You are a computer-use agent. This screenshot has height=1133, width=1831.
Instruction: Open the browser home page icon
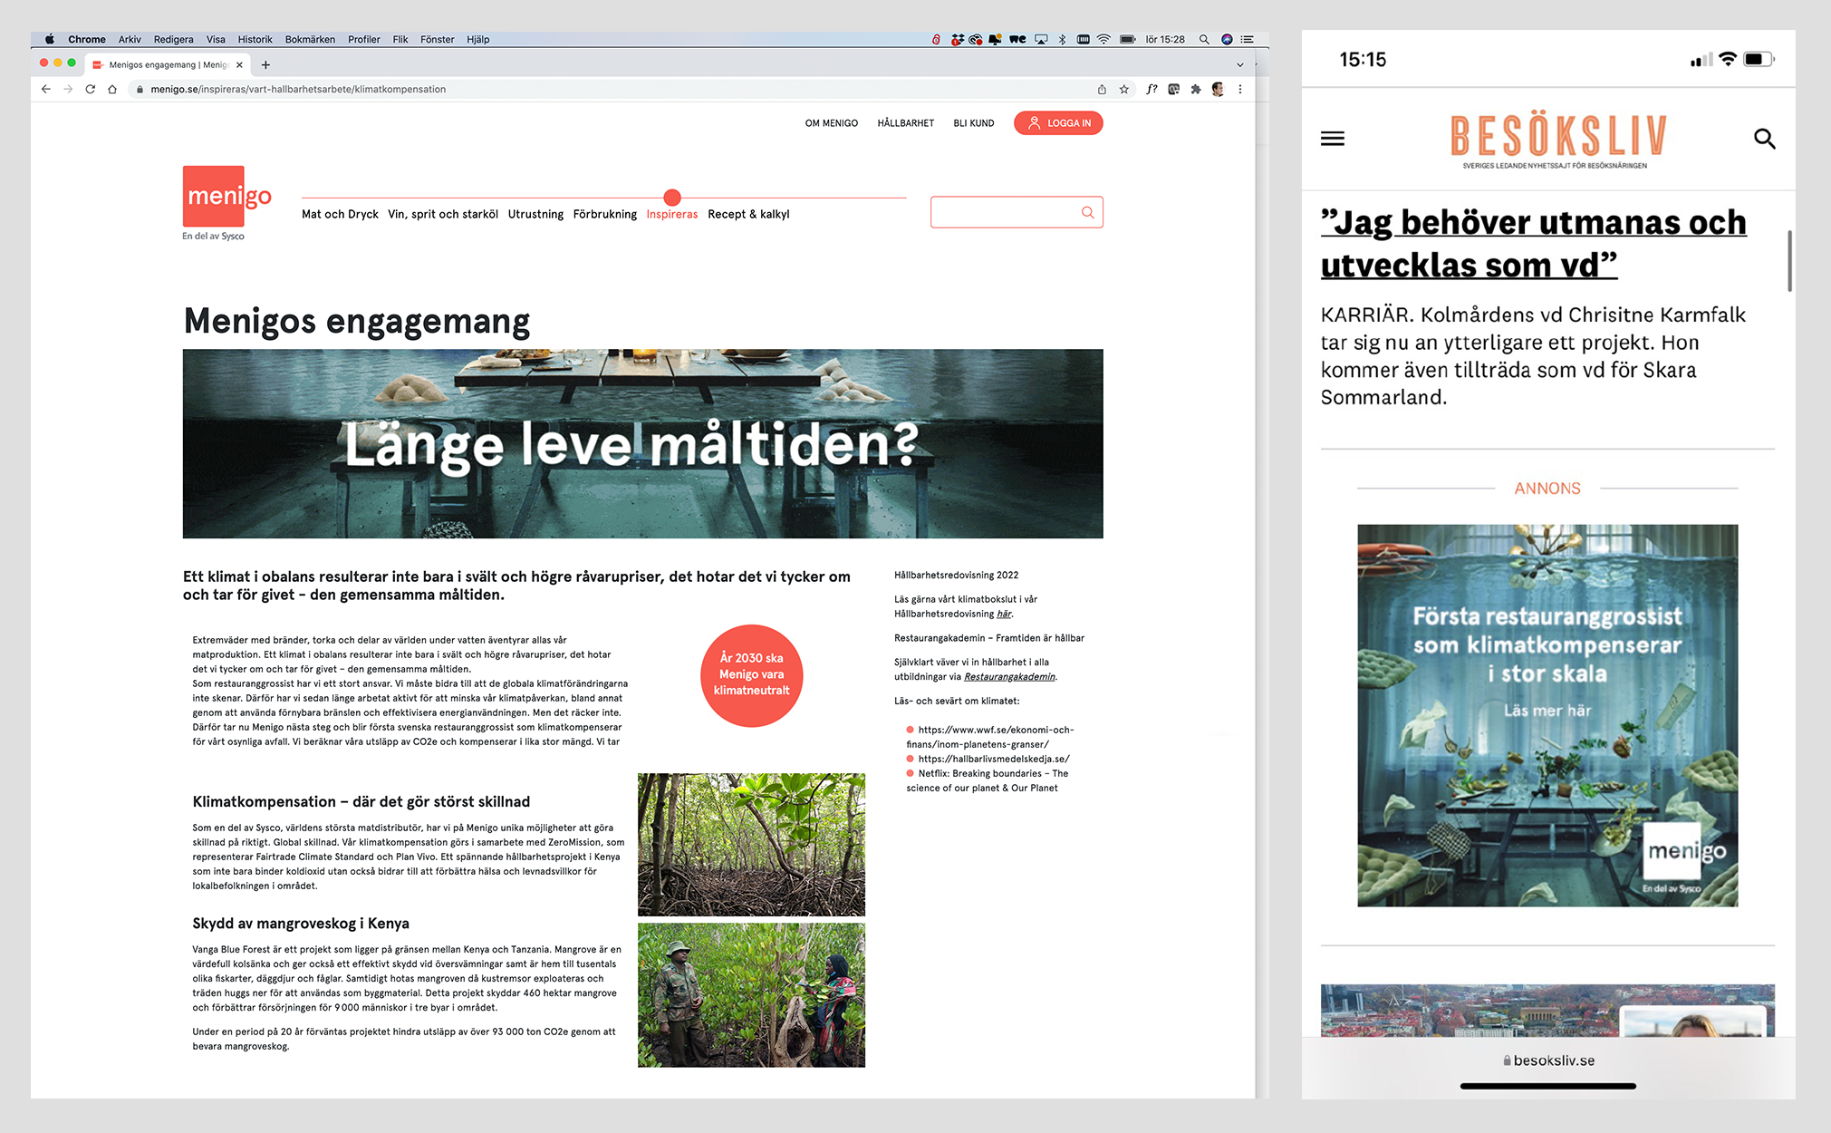(x=112, y=89)
